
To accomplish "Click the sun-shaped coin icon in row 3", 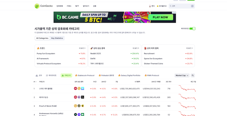I will tap(83, 106).
